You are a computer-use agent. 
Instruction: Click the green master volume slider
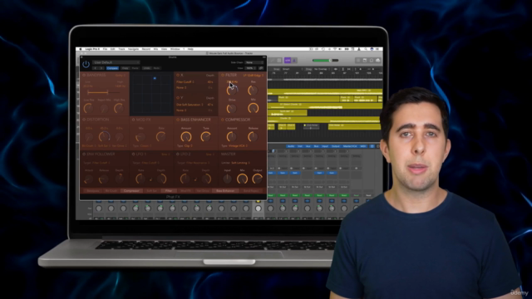coord(325,61)
